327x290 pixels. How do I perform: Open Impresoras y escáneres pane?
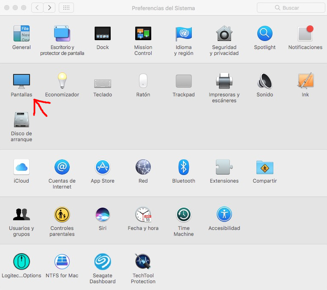[224, 81]
